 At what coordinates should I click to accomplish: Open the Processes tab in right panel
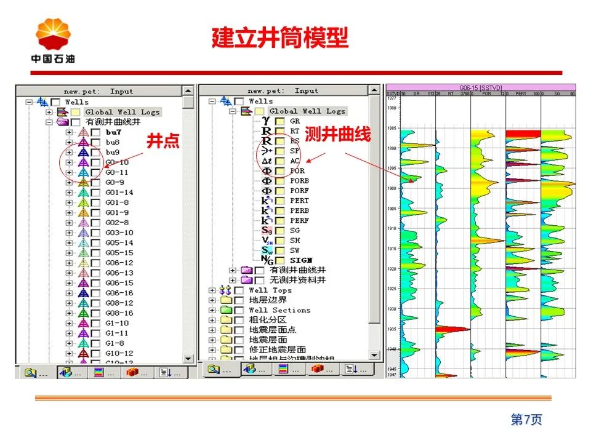[323, 369]
